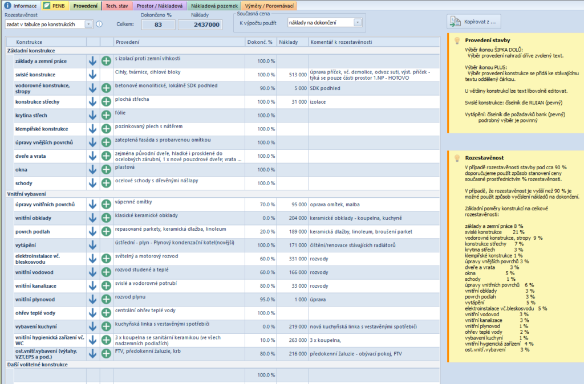Viewport: 584px width, 384px height.
Task: Click plus icon for povrch podlah
Action: pyautogui.click(x=106, y=231)
